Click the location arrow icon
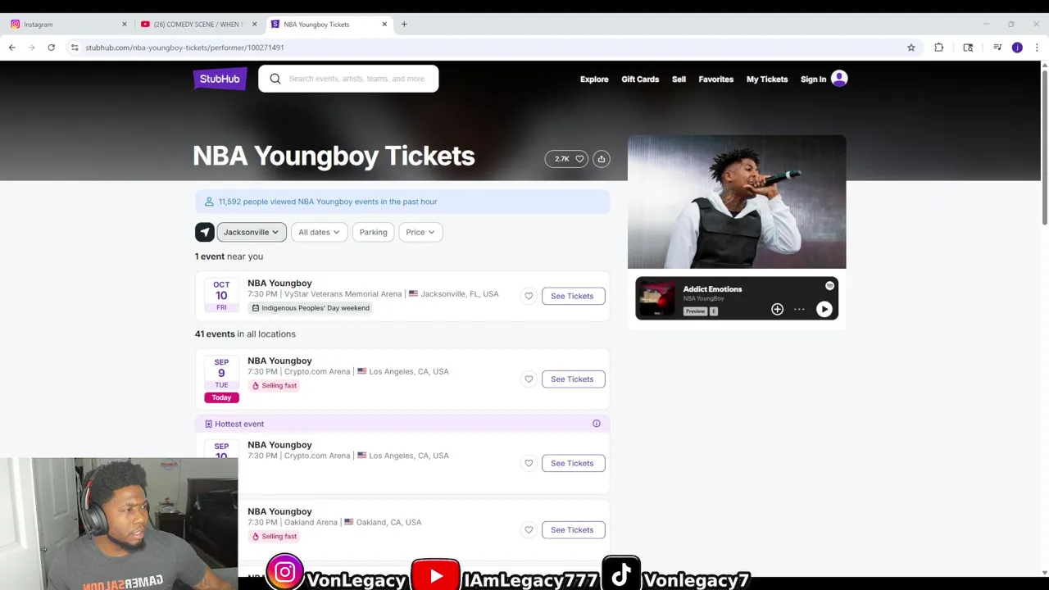1049x590 pixels. click(204, 232)
